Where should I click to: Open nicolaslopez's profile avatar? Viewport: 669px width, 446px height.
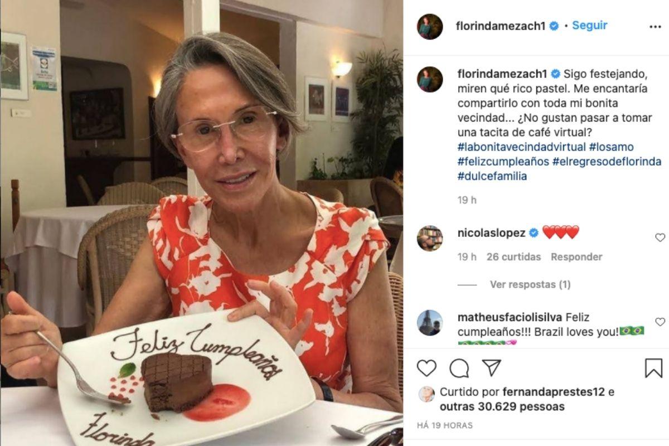430,239
